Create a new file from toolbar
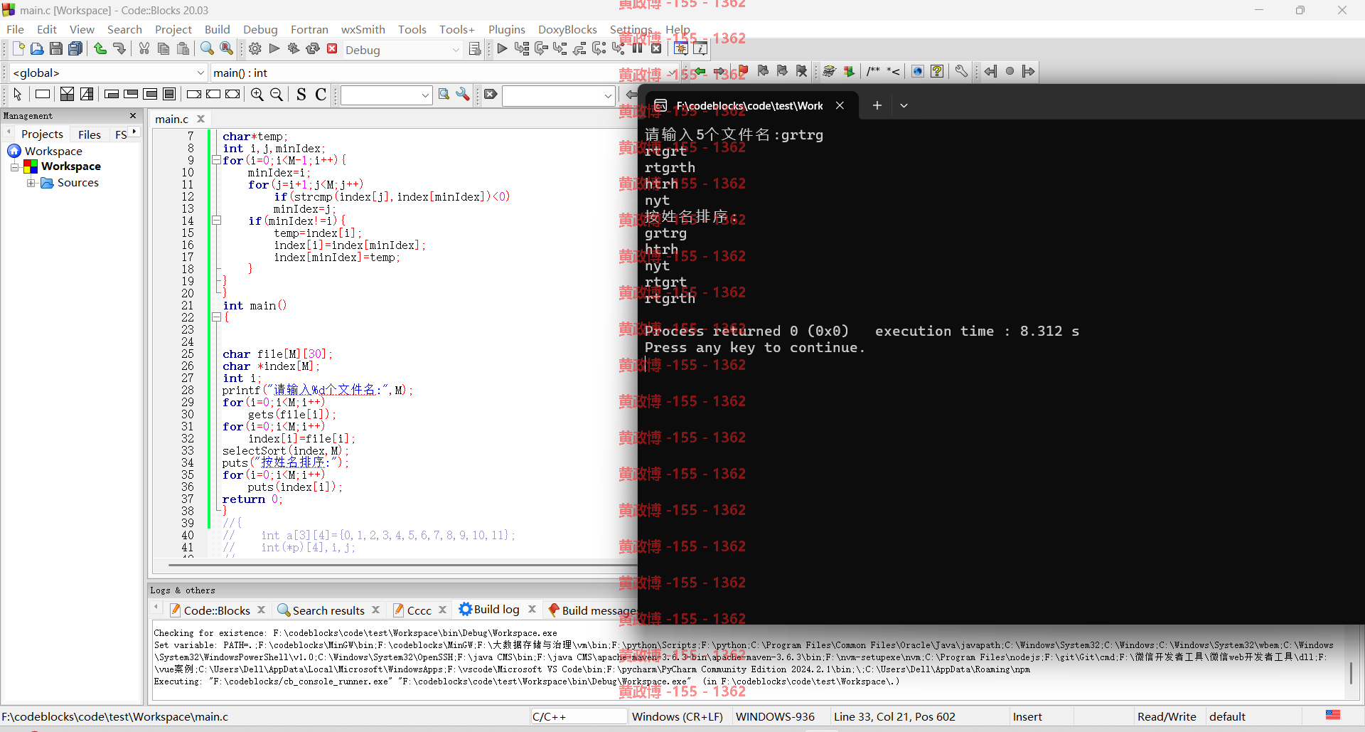 (x=18, y=49)
